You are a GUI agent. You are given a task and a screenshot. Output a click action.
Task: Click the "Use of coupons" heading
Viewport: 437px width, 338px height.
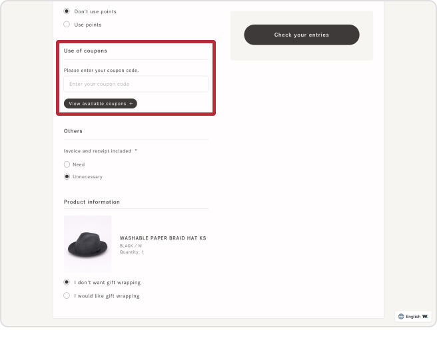click(85, 51)
